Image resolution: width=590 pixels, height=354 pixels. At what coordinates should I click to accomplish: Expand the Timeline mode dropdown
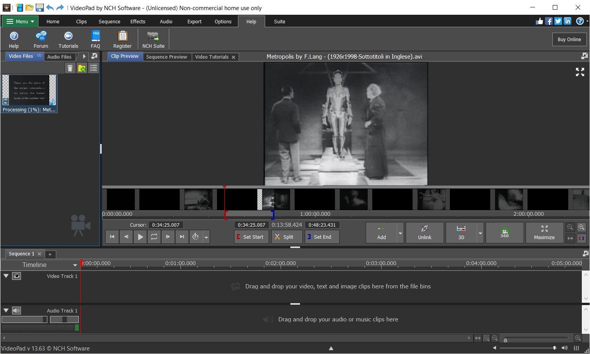75,265
